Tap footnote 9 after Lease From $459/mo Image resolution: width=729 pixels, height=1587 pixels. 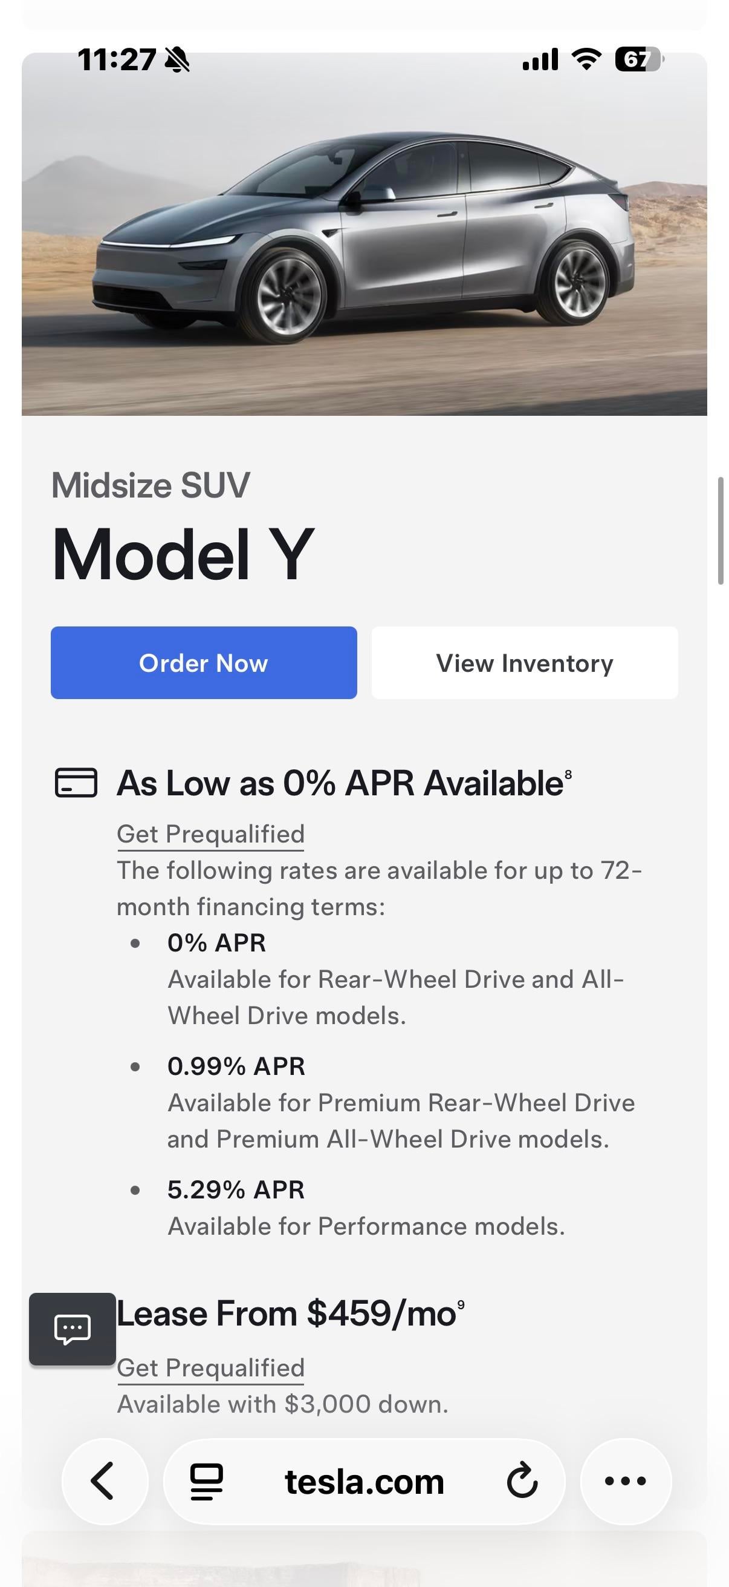pos(461,1305)
